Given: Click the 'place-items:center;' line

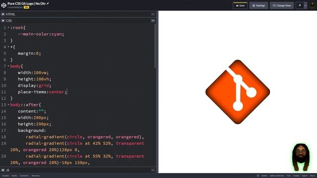Looking at the screenshot, I should 42,92.
